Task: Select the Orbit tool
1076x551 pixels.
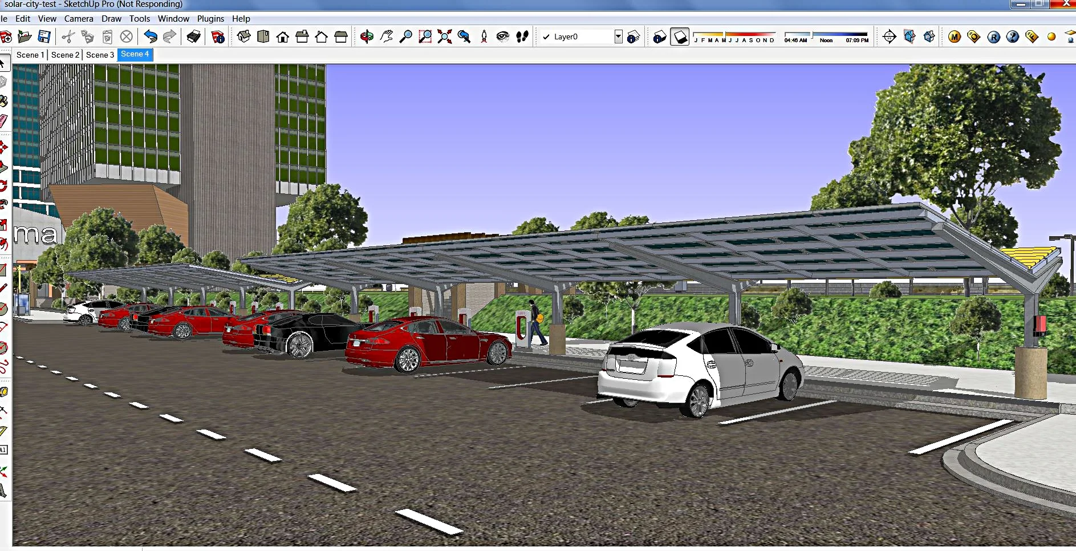Action: point(367,37)
